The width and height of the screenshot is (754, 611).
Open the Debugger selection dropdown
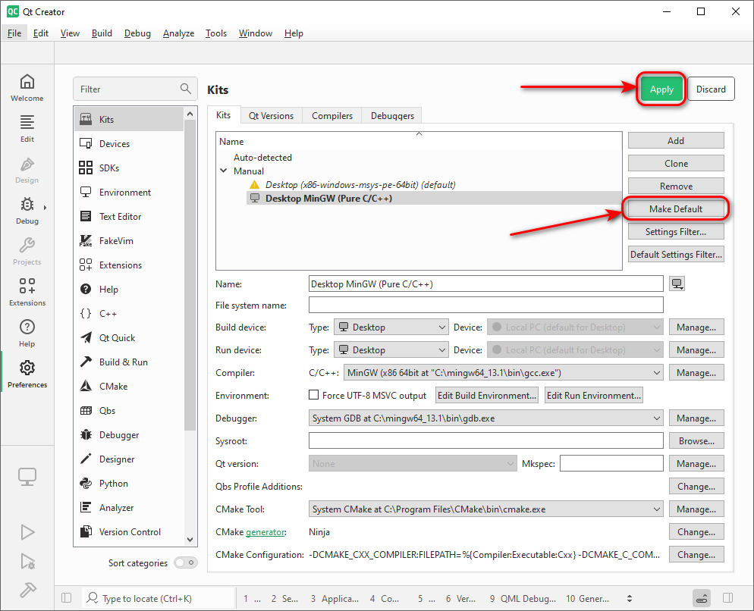[x=485, y=418]
